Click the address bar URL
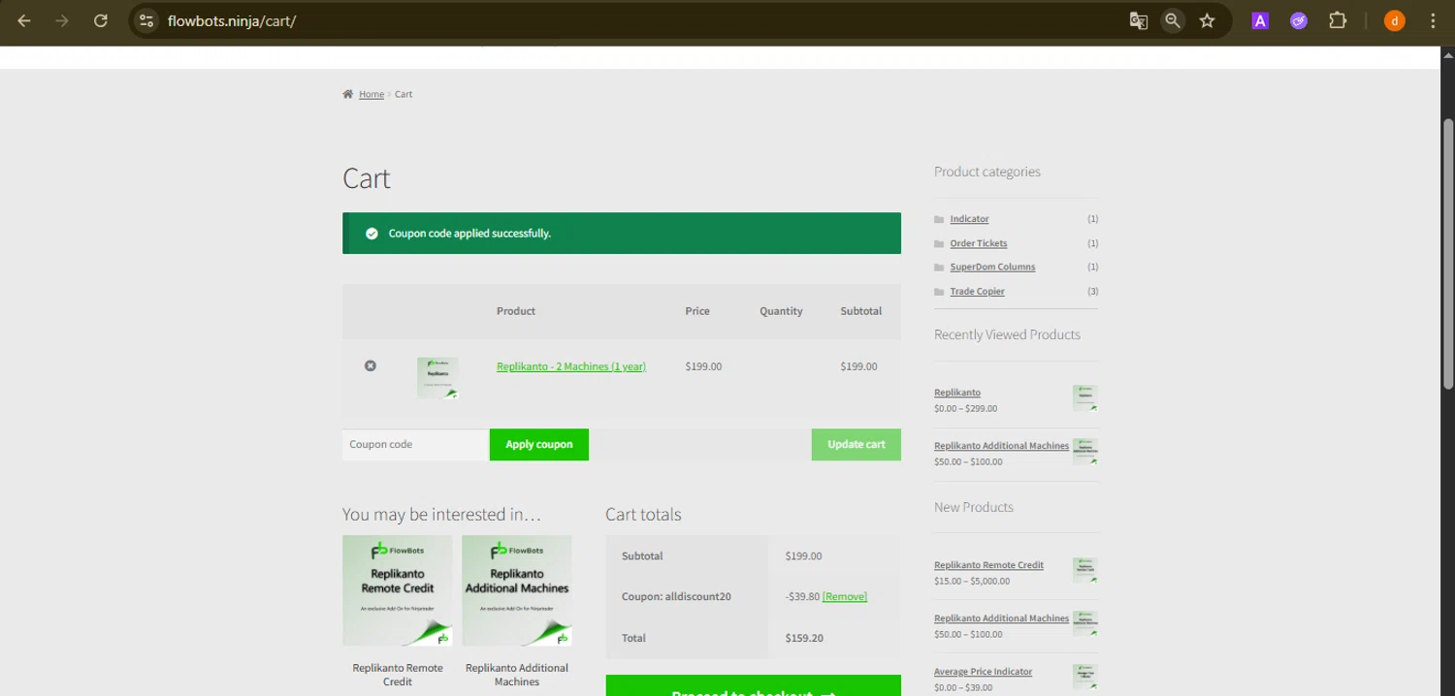This screenshot has width=1455, height=696. point(232,20)
